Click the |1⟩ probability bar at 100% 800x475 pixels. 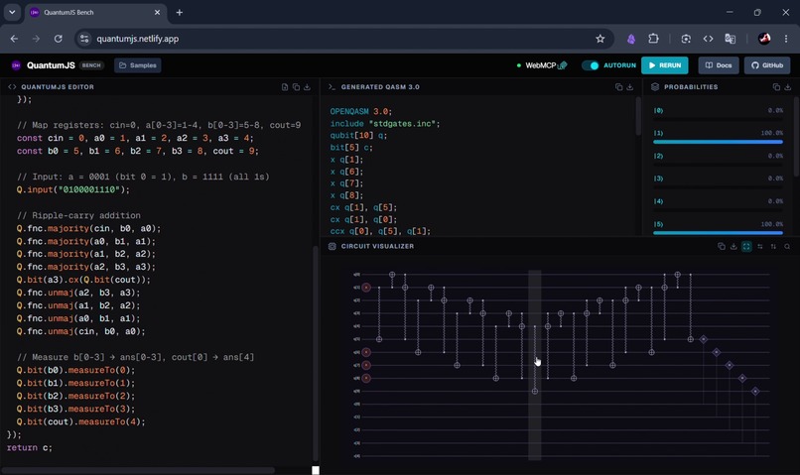(x=718, y=142)
